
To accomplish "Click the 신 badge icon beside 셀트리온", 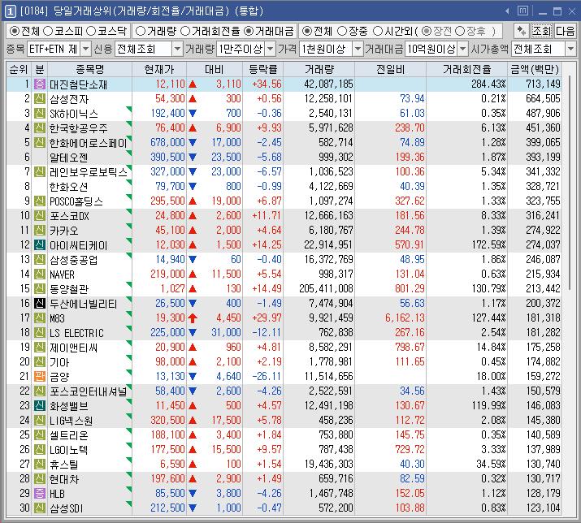I will 40,434.
